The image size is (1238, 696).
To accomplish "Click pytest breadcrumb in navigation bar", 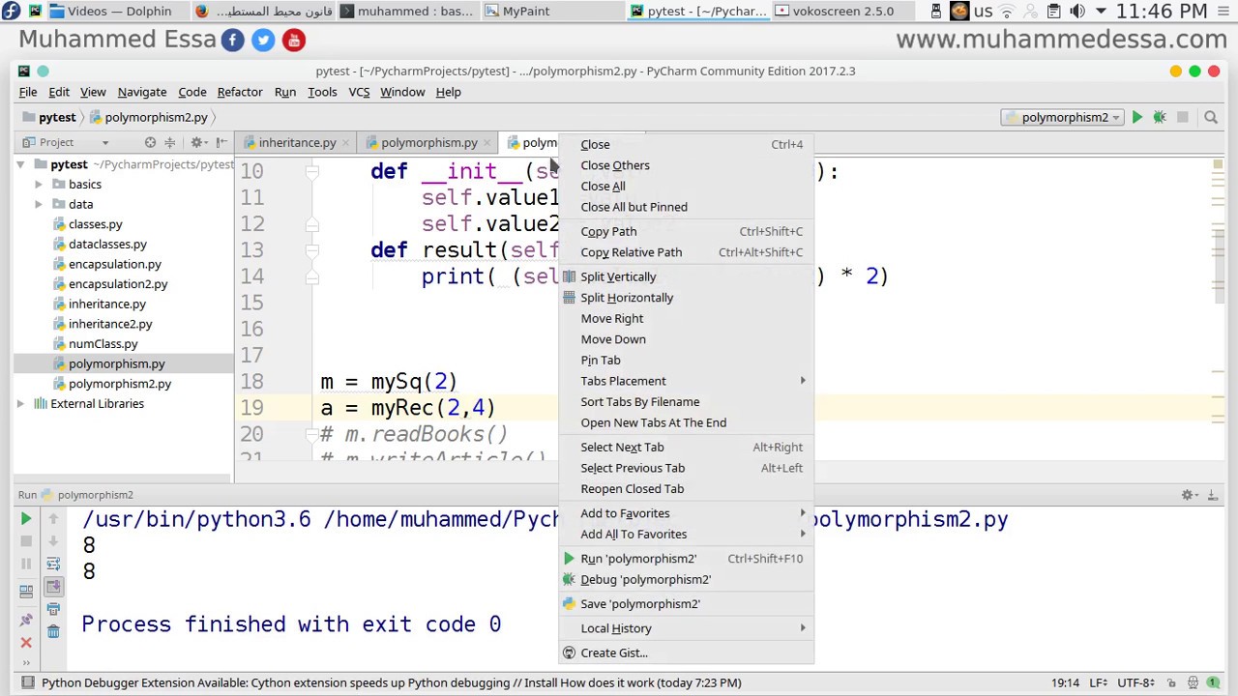I will pos(48,117).
